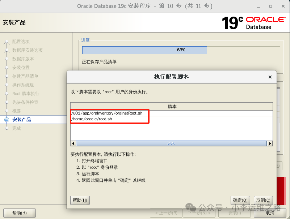Click the 脚本 column header
Viewport: 290px width, 219px height.
172,107
